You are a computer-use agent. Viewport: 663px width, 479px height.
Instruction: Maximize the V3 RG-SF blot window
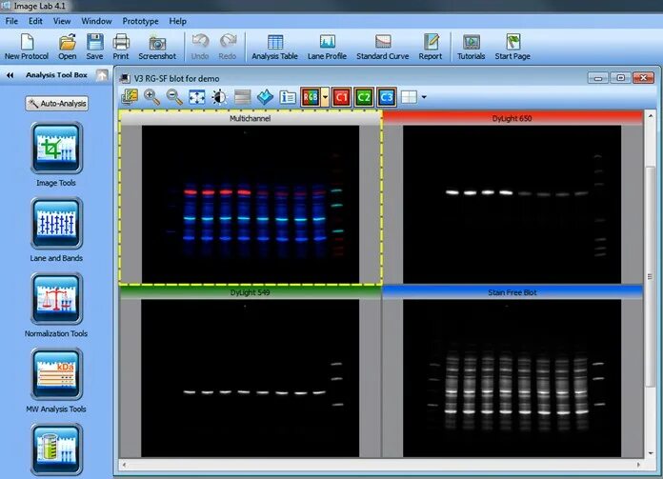tap(621, 78)
